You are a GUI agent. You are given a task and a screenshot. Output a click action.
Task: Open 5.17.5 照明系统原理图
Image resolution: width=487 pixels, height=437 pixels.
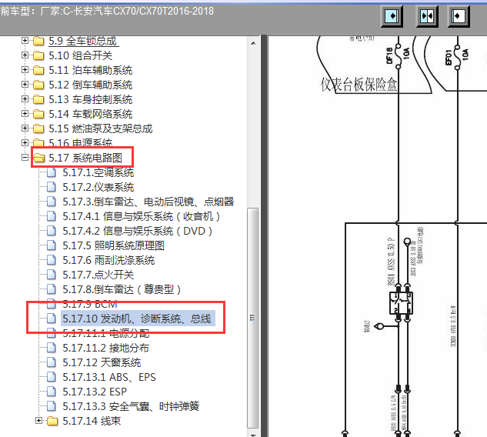click(x=113, y=245)
